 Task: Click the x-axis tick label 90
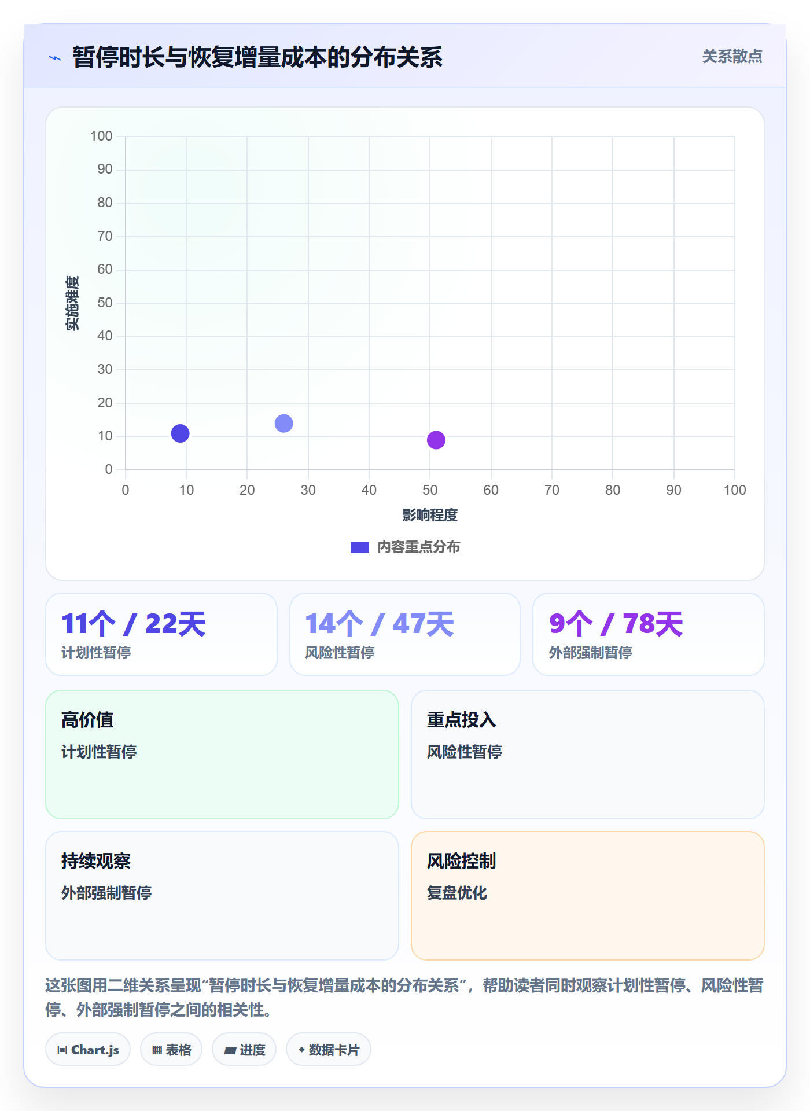coord(673,490)
